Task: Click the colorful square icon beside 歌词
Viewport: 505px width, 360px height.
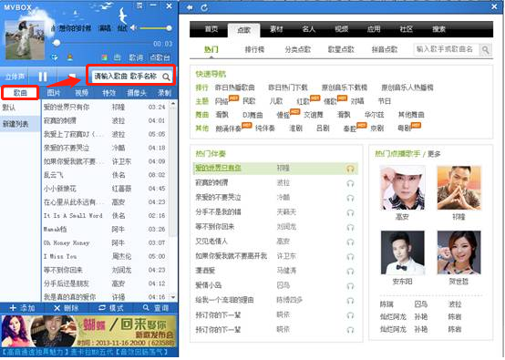Action: [x=104, y=57]
